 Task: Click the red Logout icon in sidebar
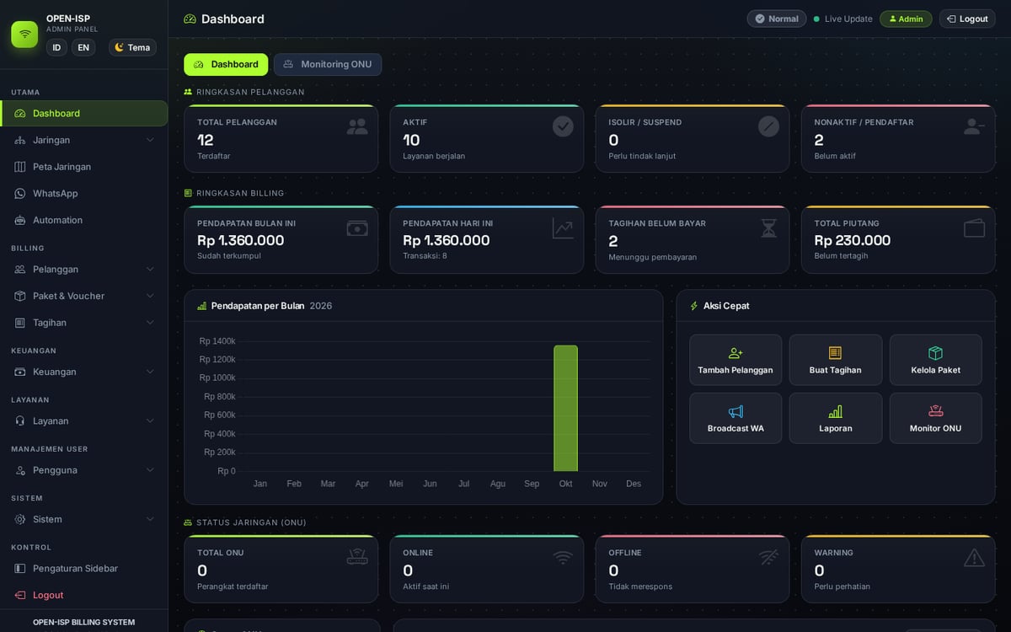(x=20, y=595)
